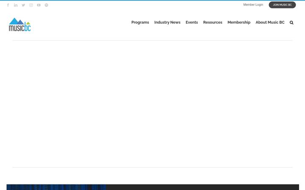Screen dimensions: 305x190
Task: Follow the Member Login link
Action: (253, 5)
